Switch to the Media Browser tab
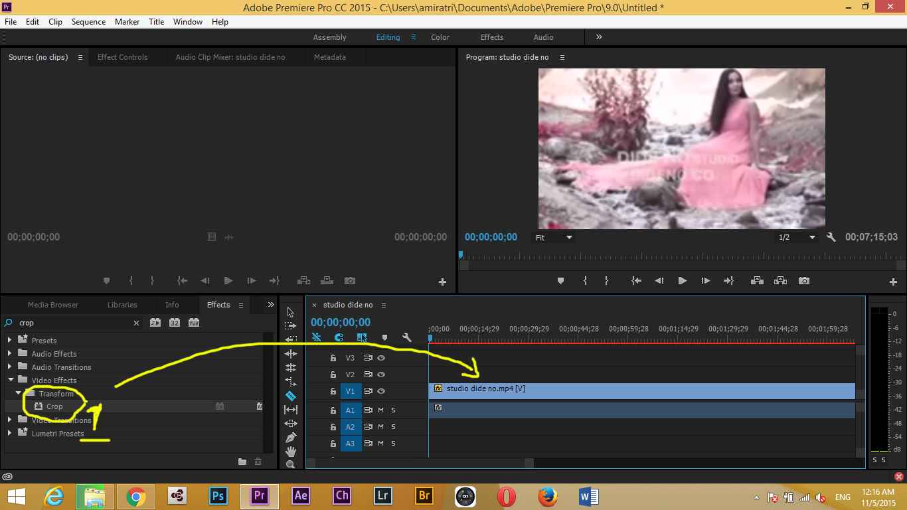The image size is (907, 510). click(x=53, y=305)
